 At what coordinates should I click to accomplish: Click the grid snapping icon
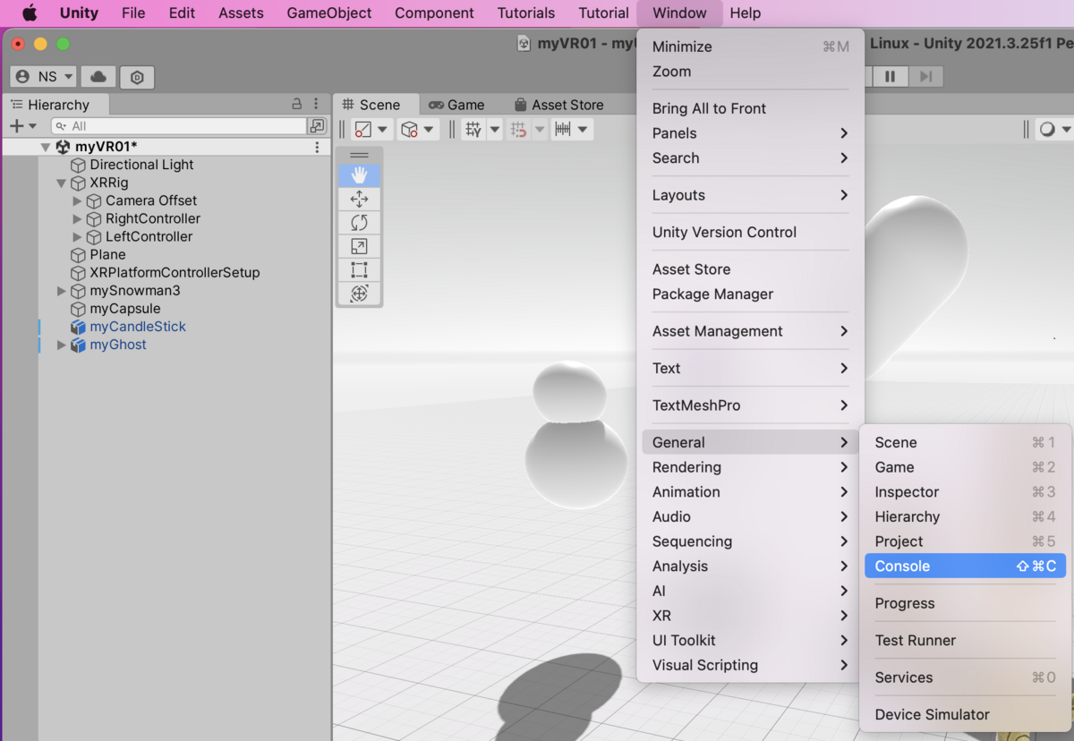click(473, 130)
